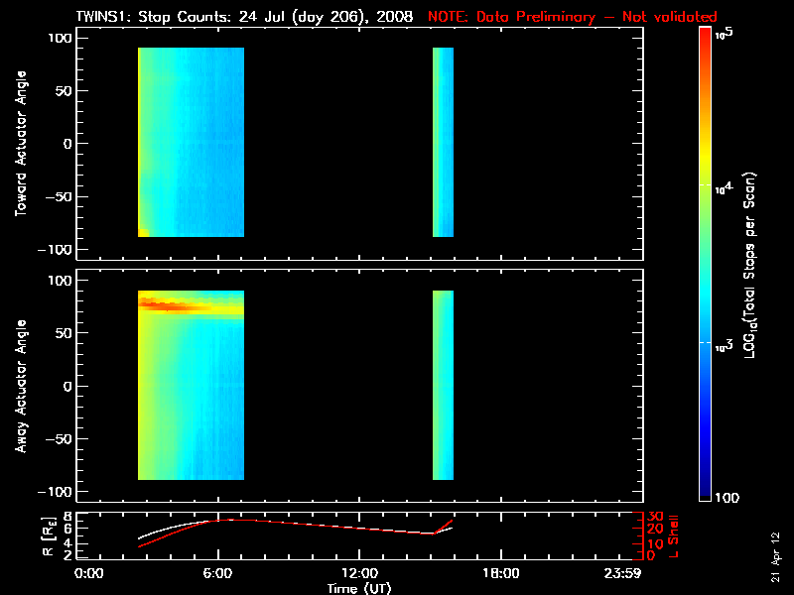
Task: Click the Toward Actuator Angle axis label
Action: 21,144
